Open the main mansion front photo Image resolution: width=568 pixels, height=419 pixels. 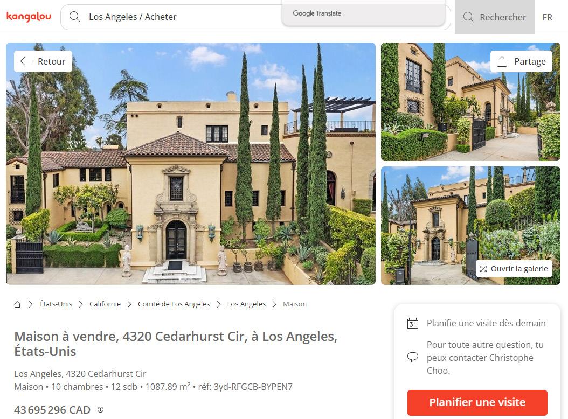click(191, 164)
